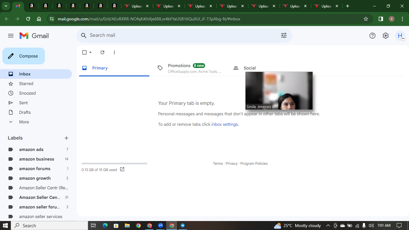The width and height of the screenshot is (409, 230).
Task: Open Microsoft Edge from the taskbar
Action: click(105, 226)
